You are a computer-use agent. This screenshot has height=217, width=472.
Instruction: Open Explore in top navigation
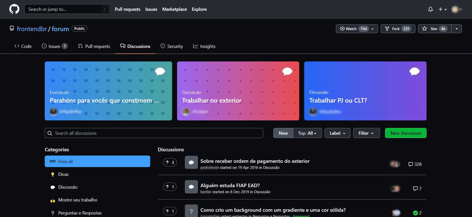tap(199, 9)
